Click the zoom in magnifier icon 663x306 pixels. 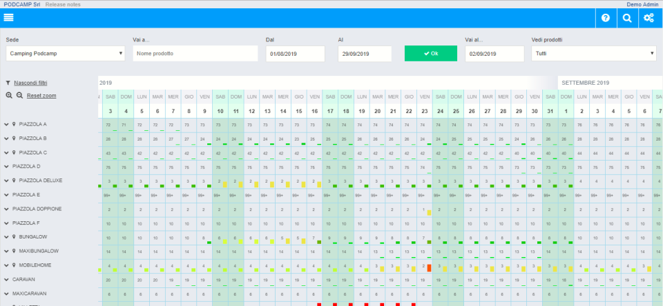pyautogui.click(x=8, y=95)
